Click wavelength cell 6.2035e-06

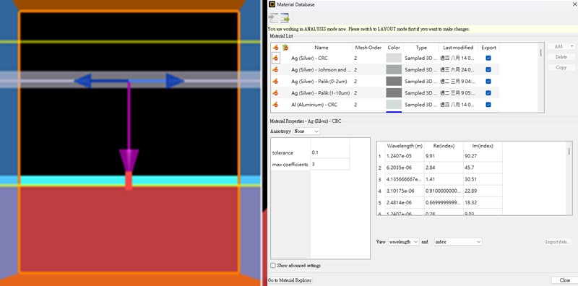pos(405,168)
